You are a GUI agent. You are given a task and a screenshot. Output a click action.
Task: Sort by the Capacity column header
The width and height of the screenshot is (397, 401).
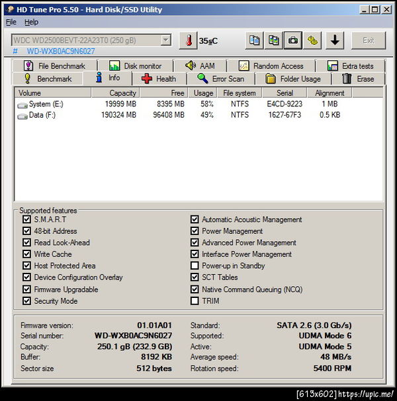pos(115,93)
